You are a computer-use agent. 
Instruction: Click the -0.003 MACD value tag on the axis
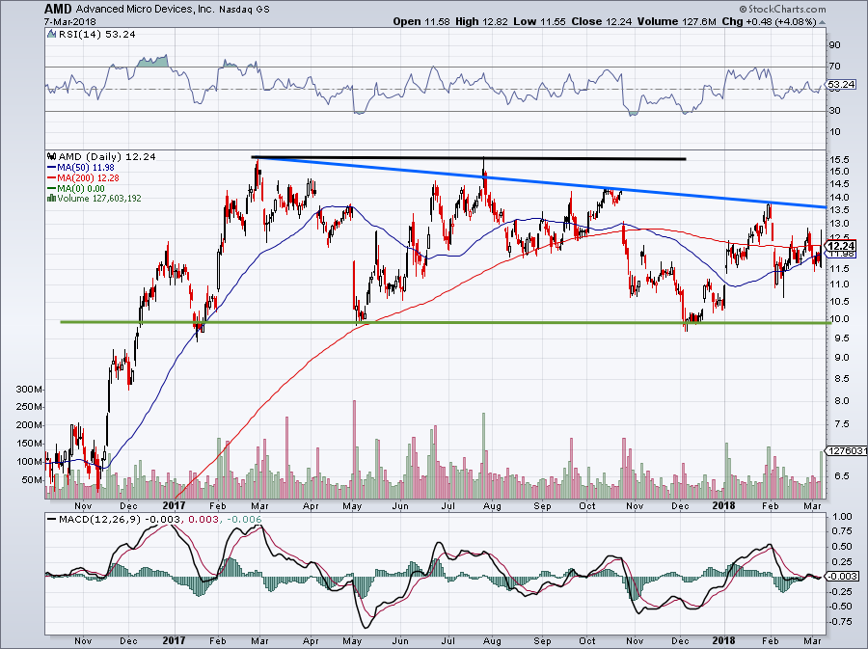(x=843, y=577)
